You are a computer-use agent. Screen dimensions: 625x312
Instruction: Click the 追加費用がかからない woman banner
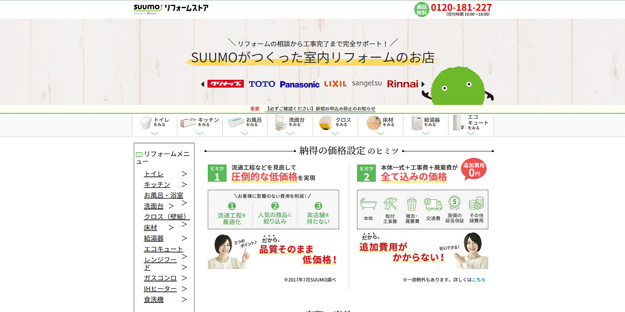point(423,250)
